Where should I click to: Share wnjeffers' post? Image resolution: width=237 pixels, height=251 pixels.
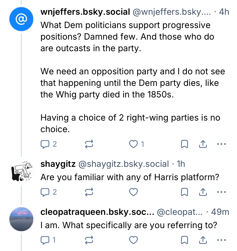click(x=203, y=144)
